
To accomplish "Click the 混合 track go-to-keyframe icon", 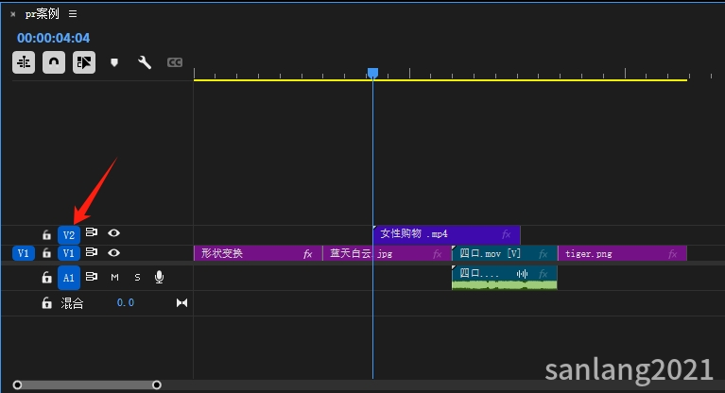I will coord(181,303).
